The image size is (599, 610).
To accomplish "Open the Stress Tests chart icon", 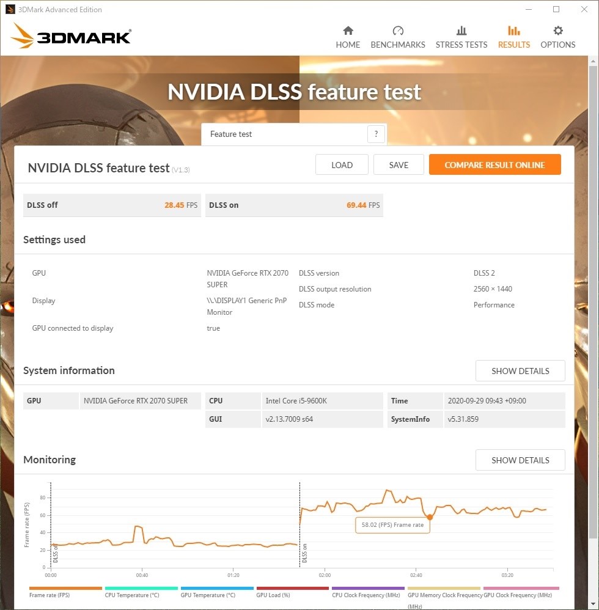I will tap(461, 31).
